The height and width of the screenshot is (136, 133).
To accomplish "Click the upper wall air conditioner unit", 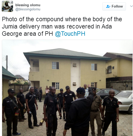I will [x=75, y=65].
